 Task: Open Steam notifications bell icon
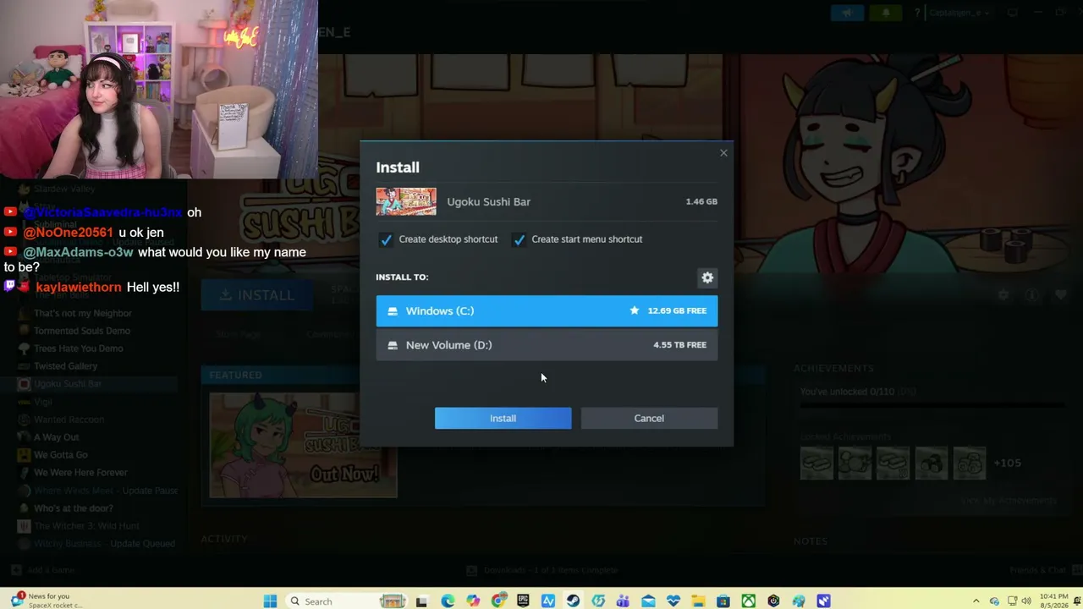pos(886,13)
